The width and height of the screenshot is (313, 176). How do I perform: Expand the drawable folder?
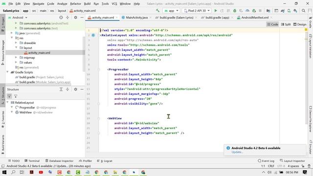[16, 43]
